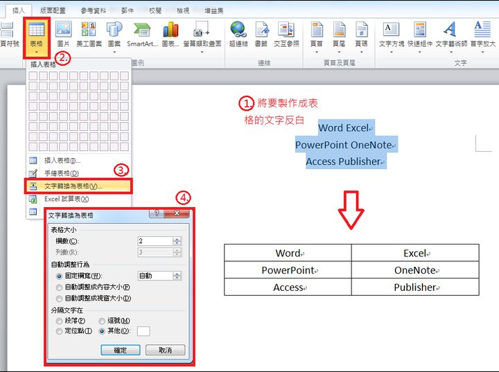Click the 其他 separator character field
The height and width of the screenshot is (372, 499).
[143, 331]
